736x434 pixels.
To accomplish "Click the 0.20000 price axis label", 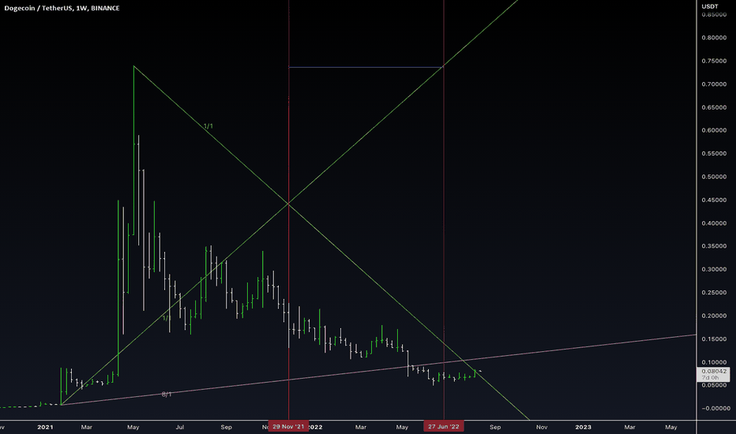I will (714, 316).
